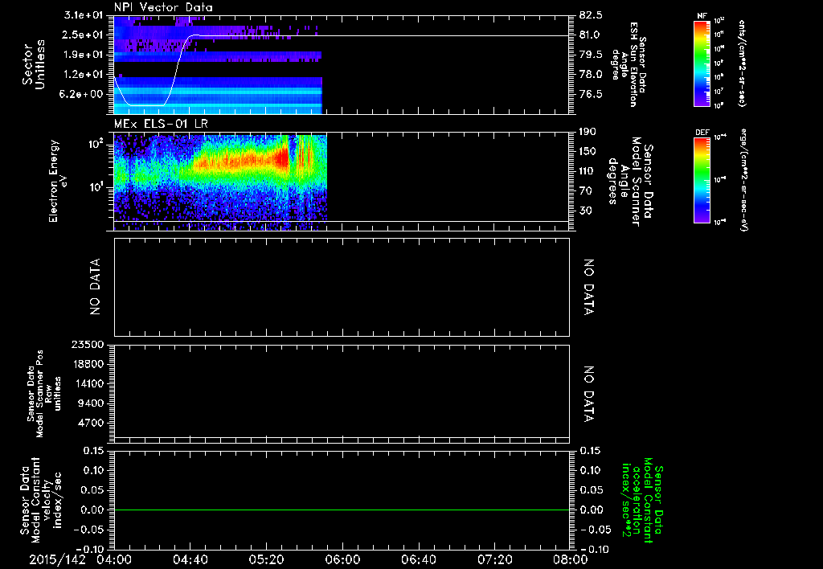
Task: Click the "1.2e+01" sector tick value
Action: 83,75
